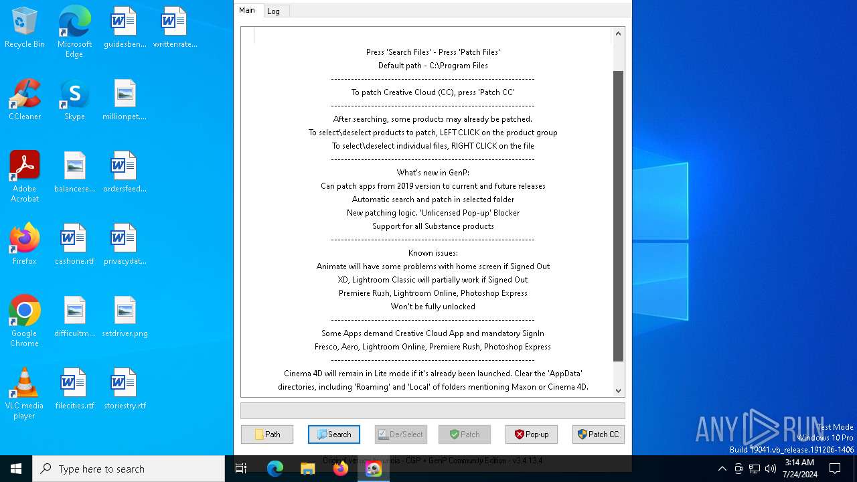Screen dimensions: 857x482
Task: Click the vertical scrollbar thumb
Action: [x=619, y=216]
